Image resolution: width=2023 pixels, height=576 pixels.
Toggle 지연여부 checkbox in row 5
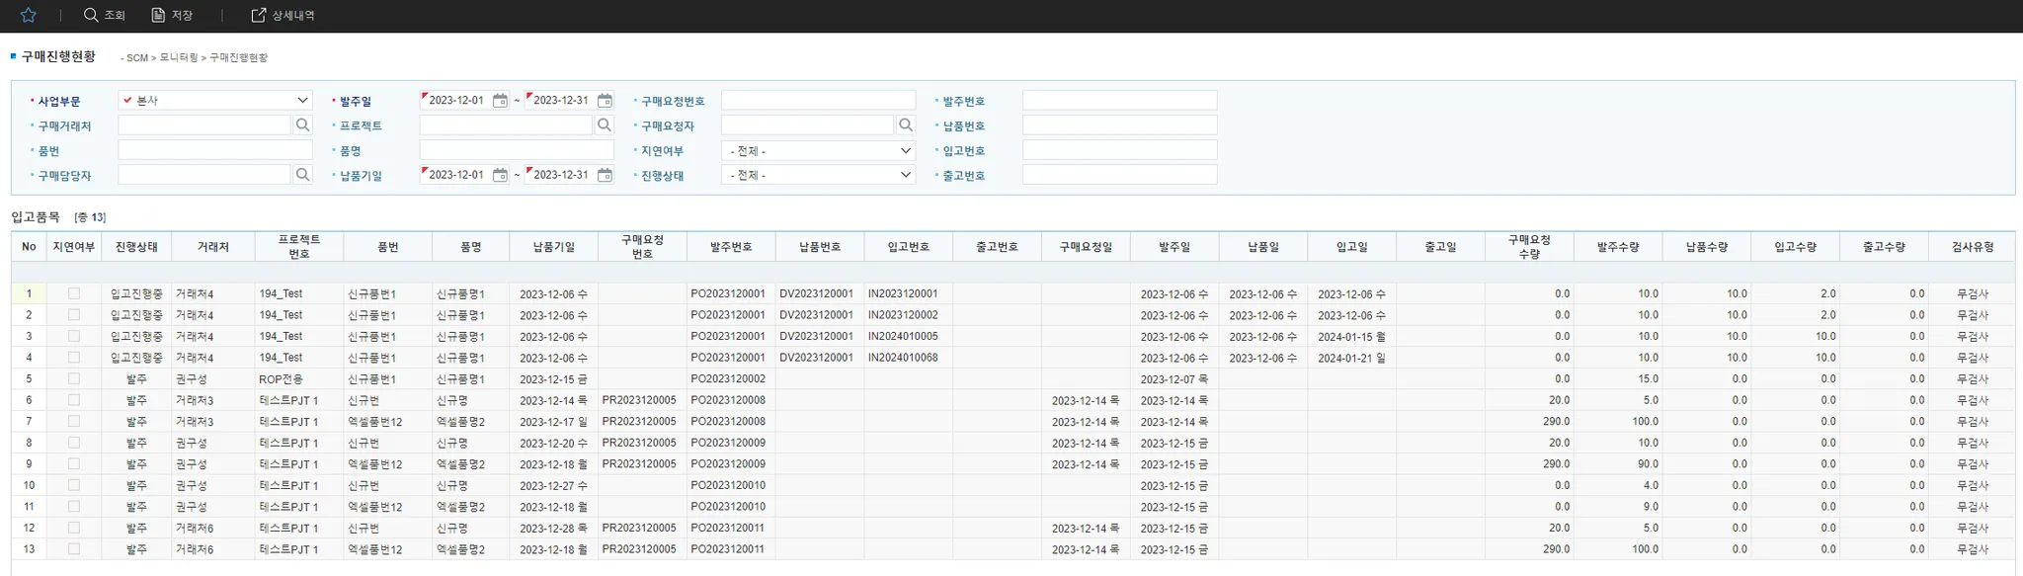[74, 378]
